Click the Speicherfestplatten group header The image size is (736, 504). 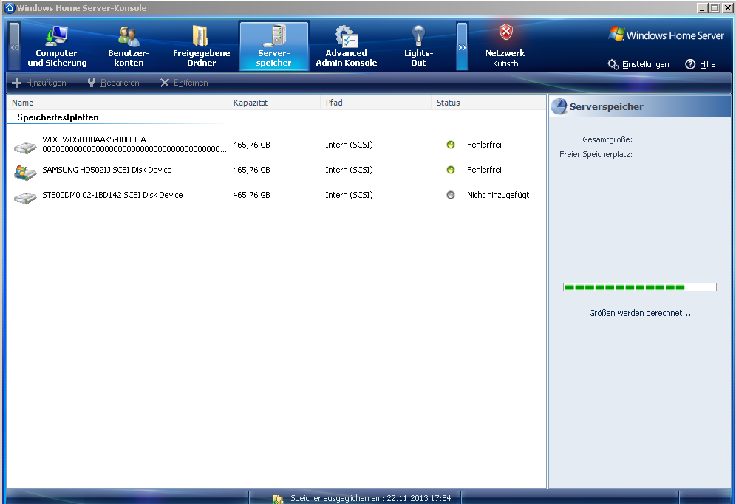click(x=58, y=117)
